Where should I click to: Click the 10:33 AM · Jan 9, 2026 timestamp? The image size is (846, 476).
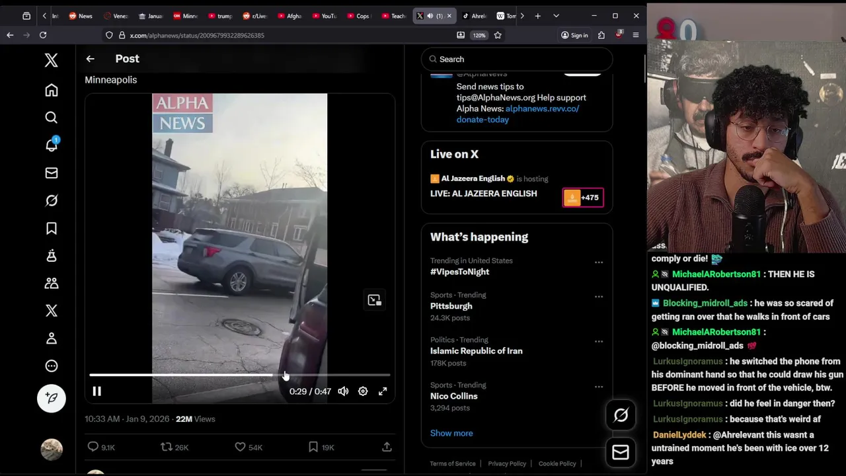tap(128, 419)
